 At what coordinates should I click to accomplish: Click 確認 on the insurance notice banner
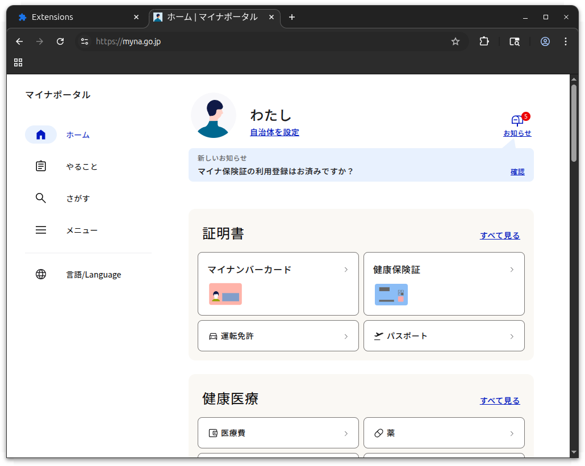pyautogui.click(x=517, y=171)
